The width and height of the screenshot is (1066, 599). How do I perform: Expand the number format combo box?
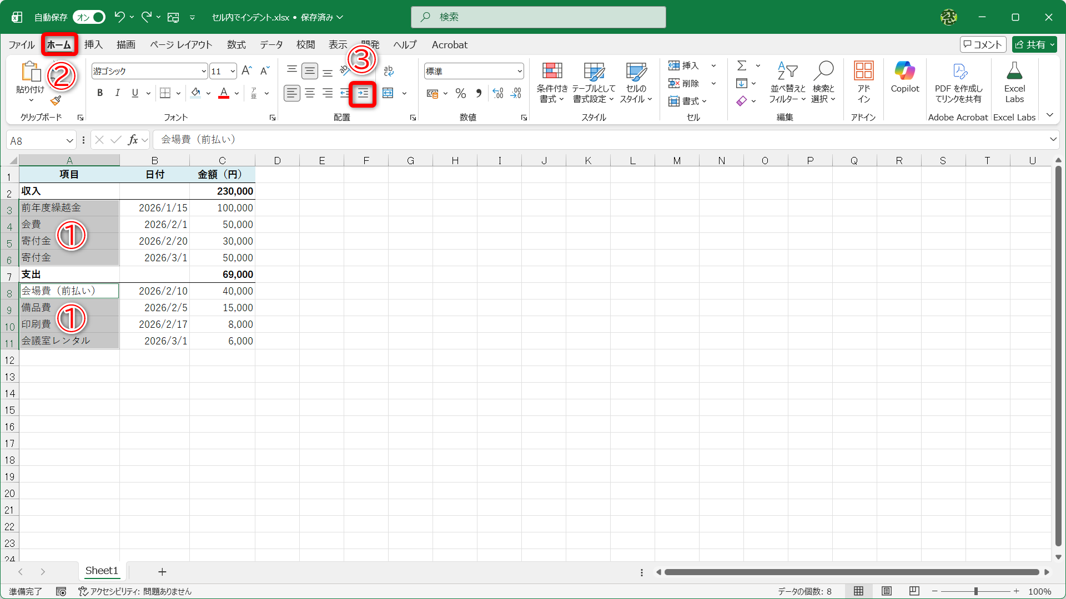pos(519,71)
